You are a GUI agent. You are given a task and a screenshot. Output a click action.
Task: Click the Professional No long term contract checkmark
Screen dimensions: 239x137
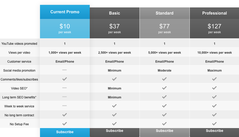click(x=214, y=115)
